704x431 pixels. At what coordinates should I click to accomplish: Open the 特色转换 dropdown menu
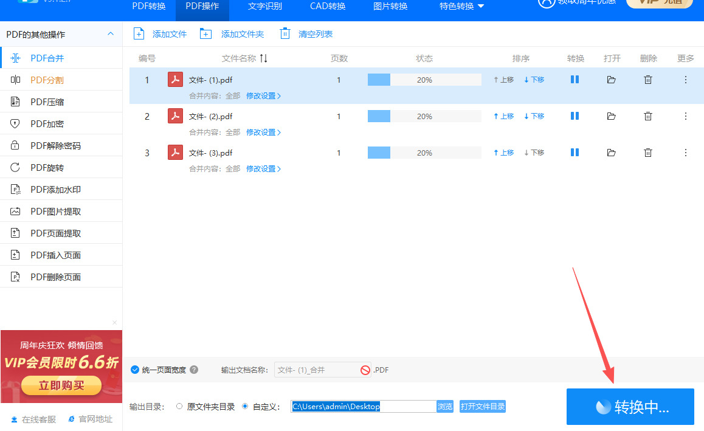pos(461,7)
